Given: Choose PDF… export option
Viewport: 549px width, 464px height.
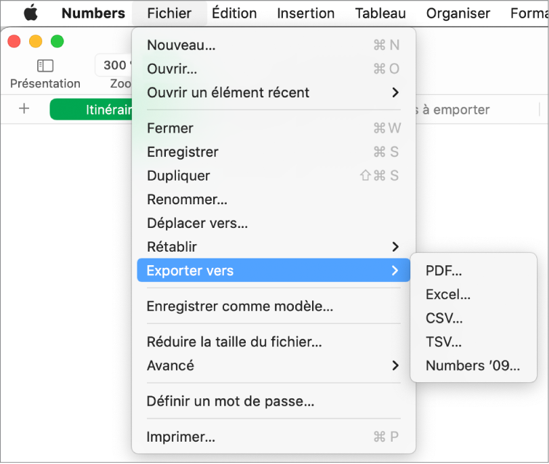Looking at the screenshot, I should [x=444, y=271].
